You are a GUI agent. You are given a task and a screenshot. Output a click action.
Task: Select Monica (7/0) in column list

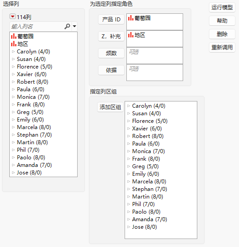tap(33, 97)
